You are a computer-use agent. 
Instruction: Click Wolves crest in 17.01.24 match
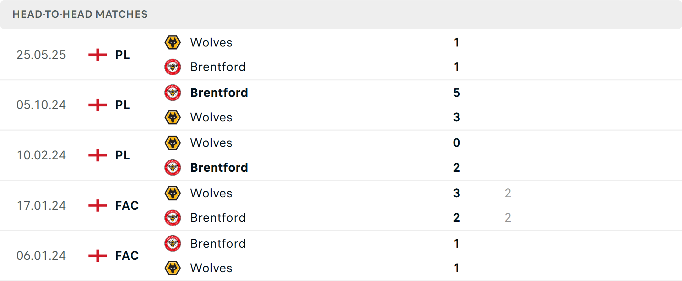coord(173,193)
